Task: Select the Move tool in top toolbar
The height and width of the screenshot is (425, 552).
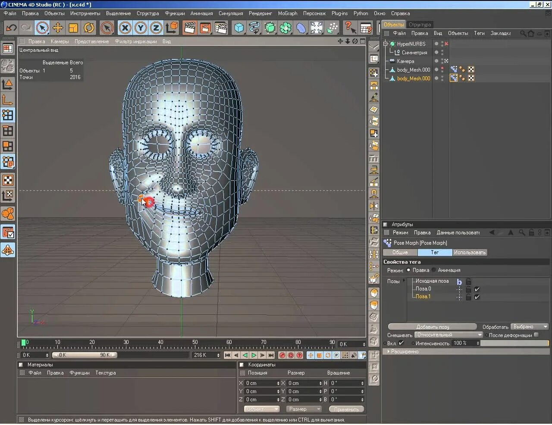Action: point(58,28)
